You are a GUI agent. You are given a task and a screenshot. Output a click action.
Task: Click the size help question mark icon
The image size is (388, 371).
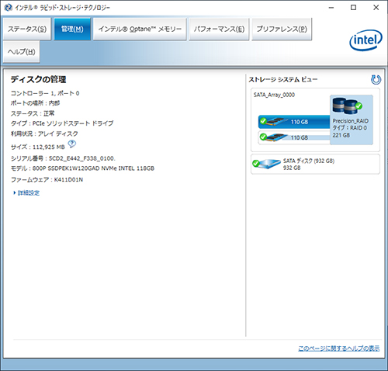tap(72, 144)
